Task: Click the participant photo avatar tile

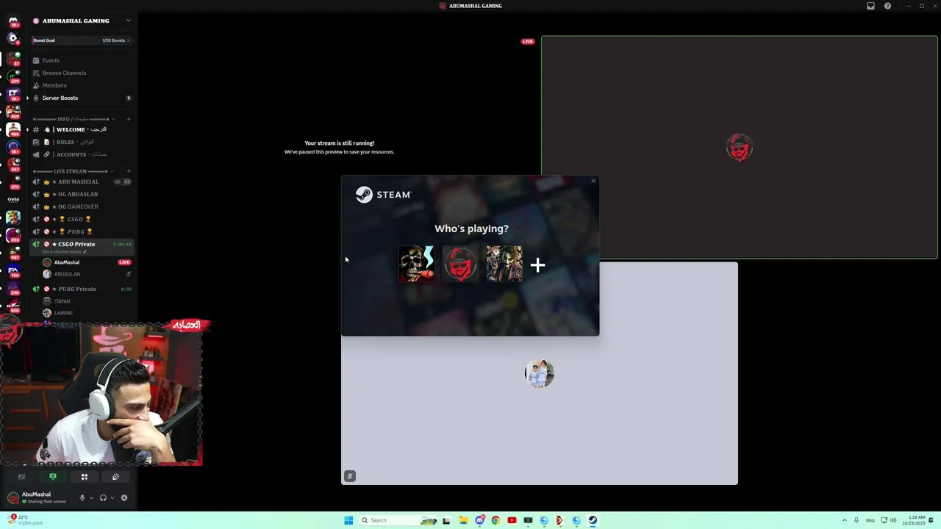Action: [x=540, y=373]
